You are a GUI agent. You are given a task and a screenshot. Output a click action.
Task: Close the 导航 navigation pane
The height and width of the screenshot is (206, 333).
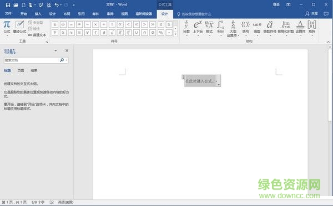coord(67,50)
